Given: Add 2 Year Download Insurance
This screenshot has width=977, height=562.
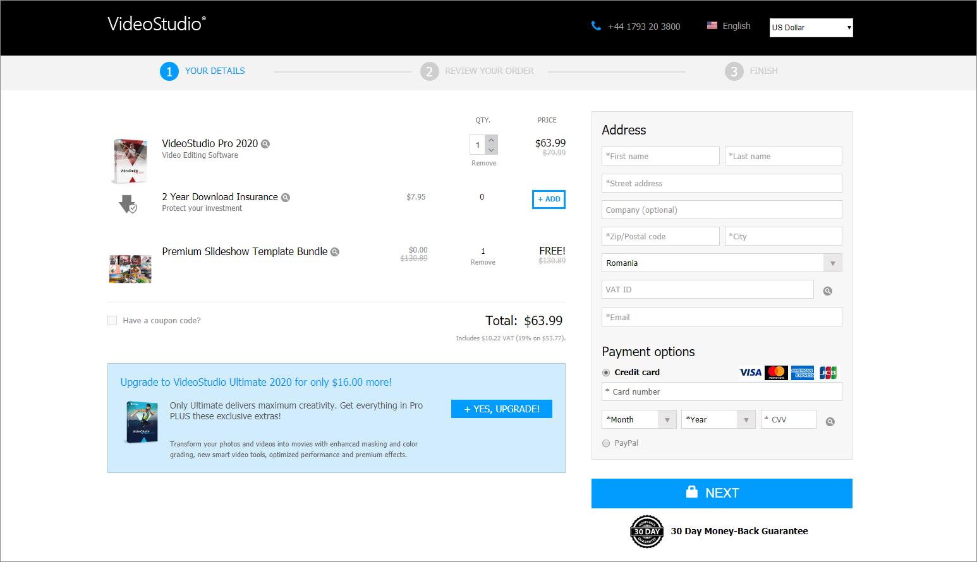Looking at the screenshot, I should [549, 200].
